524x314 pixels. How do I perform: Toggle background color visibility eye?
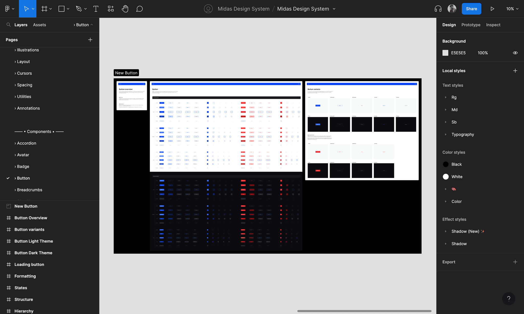pos(515,53)
